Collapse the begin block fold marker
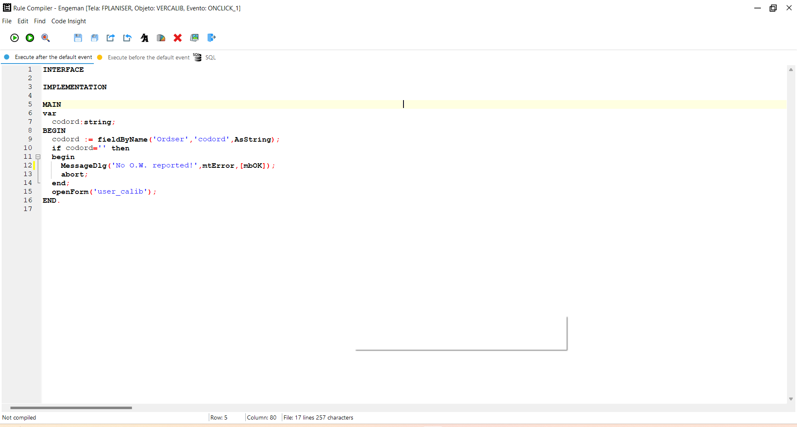The height and width of the screenshot is (427, 797). tap(38, 157)
